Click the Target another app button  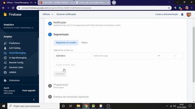pos(65,65)
